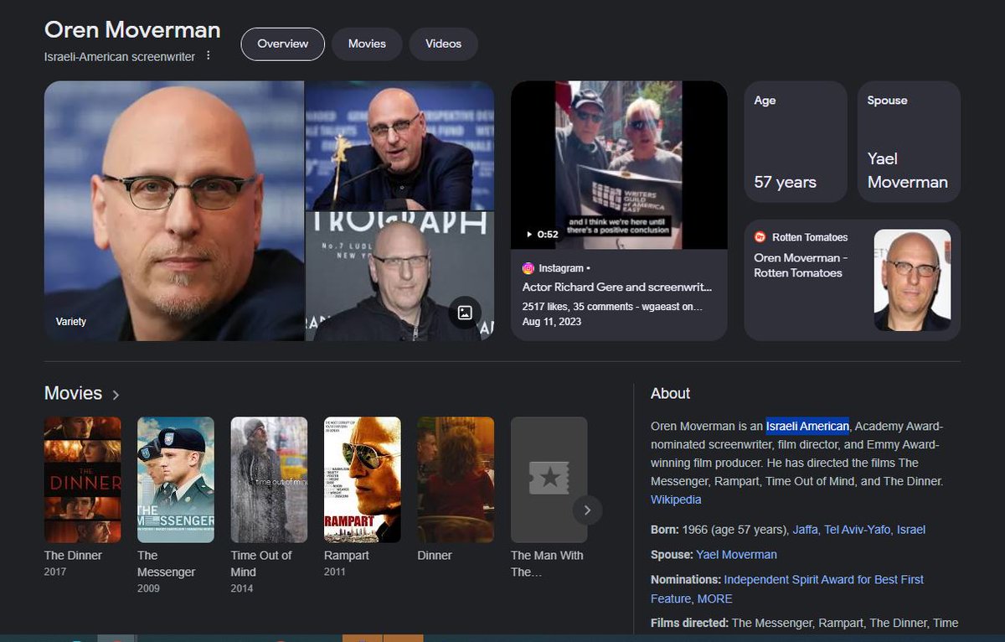Screen dimensions: 1005x642
Task: Open the Jaffa birthplace link
Action: [x=805, y=530]
